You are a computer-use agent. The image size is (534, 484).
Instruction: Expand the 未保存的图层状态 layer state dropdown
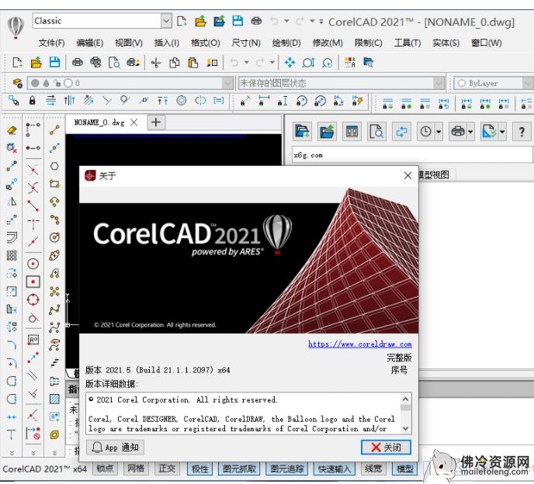228,83
